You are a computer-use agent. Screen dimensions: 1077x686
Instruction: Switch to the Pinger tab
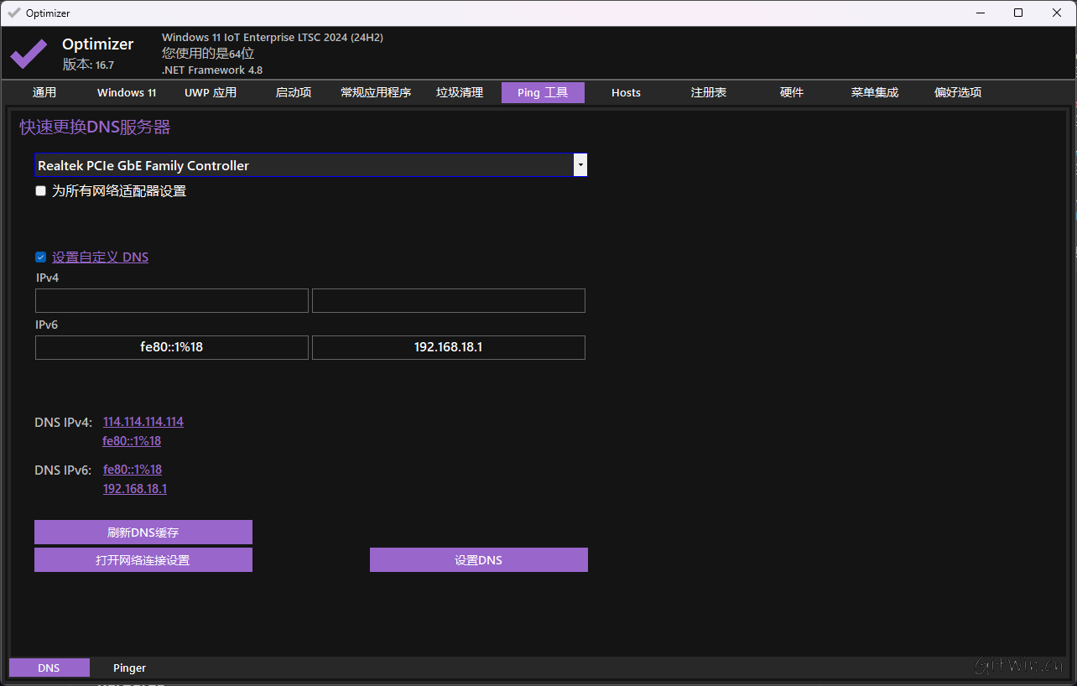pos(129,668)
